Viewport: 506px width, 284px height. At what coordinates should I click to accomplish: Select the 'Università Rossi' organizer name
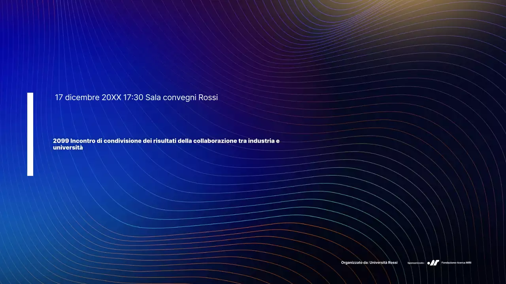(x=383, y=263)
